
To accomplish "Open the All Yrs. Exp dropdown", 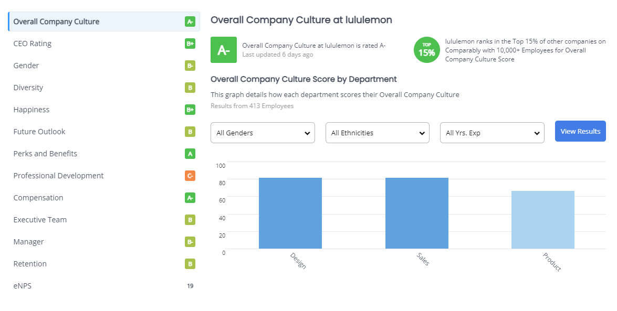I will (492, 133).
